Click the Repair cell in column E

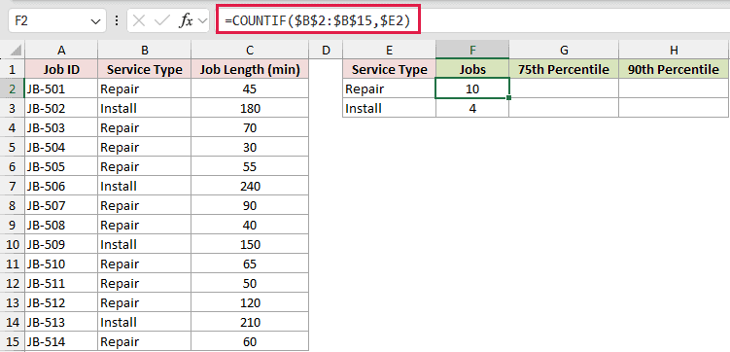tap(389, 88)
